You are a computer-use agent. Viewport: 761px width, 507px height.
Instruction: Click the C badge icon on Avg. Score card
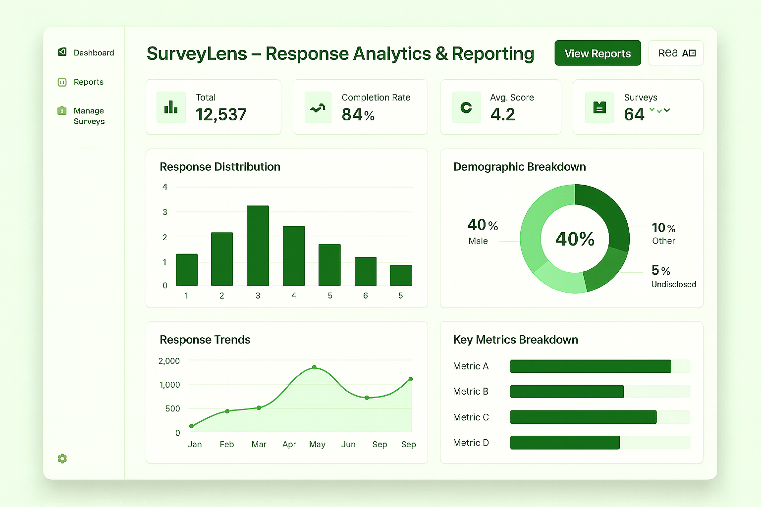click(466, 107)
